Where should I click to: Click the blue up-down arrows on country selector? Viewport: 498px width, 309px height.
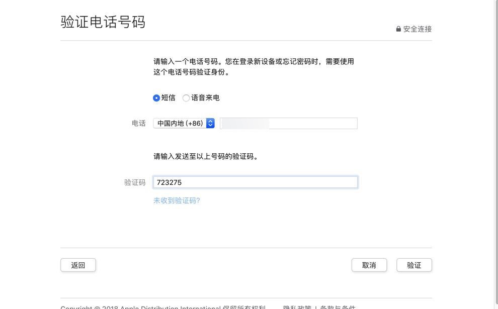pyautogui.click(x=210, y=123)
